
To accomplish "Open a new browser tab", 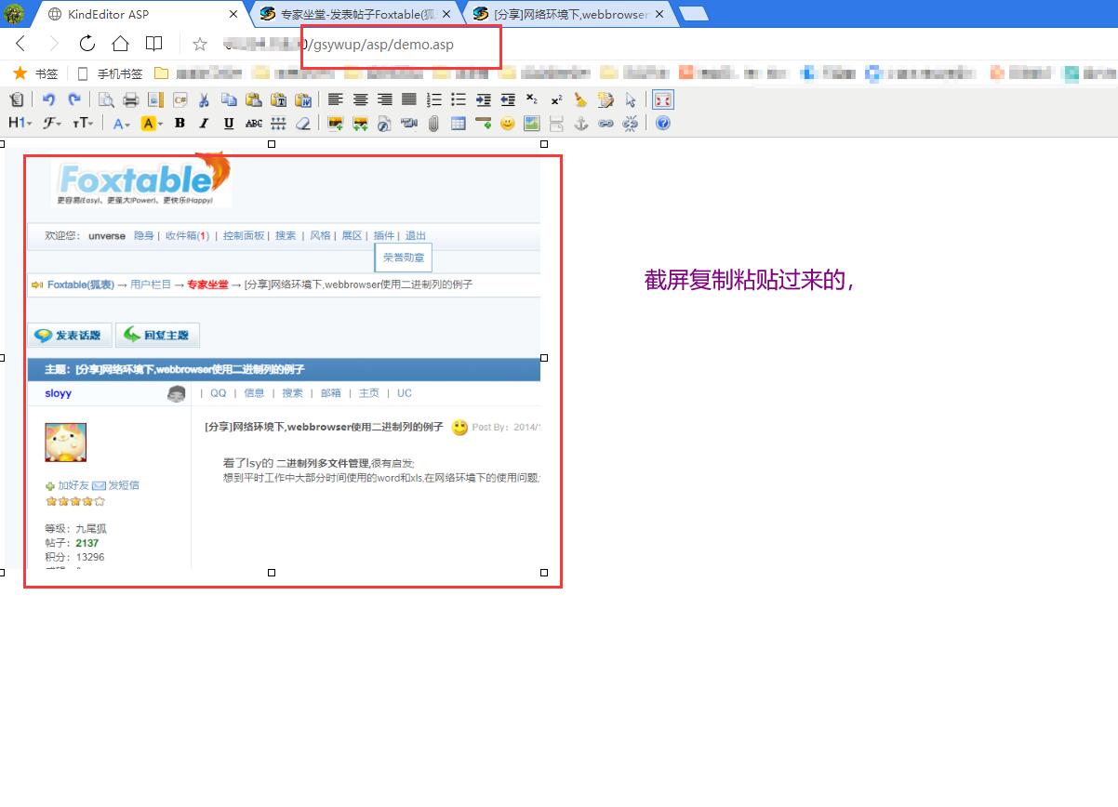I will point(694,13).
